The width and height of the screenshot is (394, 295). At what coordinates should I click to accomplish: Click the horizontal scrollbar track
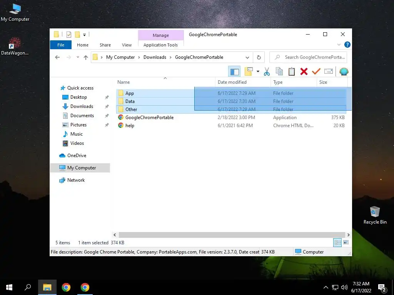[232, 235]
